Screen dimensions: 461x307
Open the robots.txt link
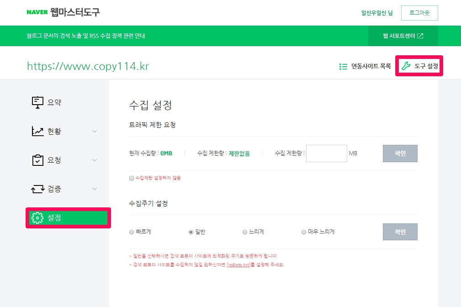point(238,265)
